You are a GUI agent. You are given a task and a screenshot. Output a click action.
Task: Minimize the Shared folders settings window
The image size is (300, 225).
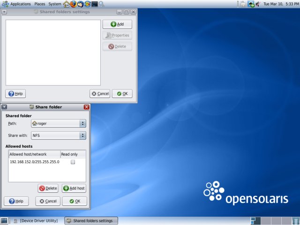[x=120, y=12]
